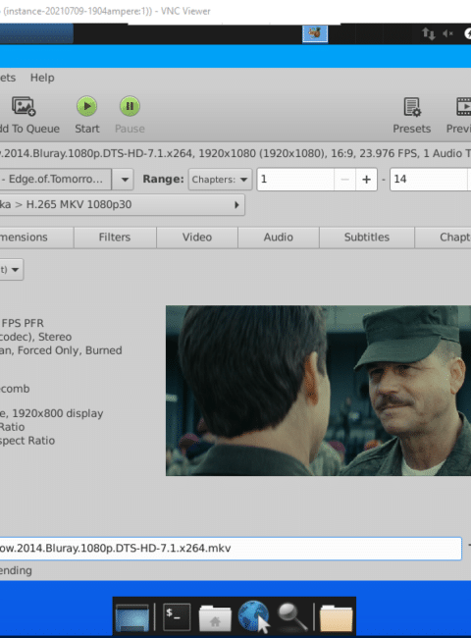Open the terminal icon in taskbar
Image resolution: width=471 pixels, height=638 pixels.
[x=177, y=616]
